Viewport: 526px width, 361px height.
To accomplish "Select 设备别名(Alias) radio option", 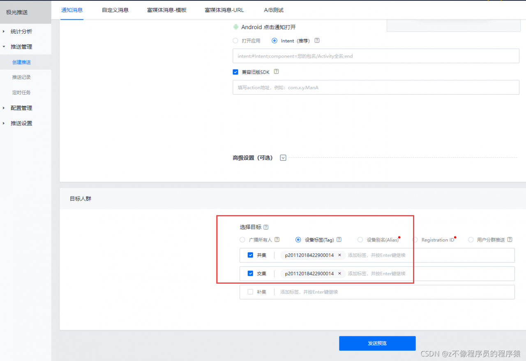I will [x=360, y=240].
